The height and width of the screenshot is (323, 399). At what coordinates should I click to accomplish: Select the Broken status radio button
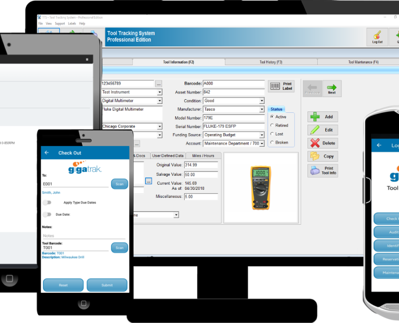pos(272,142)
